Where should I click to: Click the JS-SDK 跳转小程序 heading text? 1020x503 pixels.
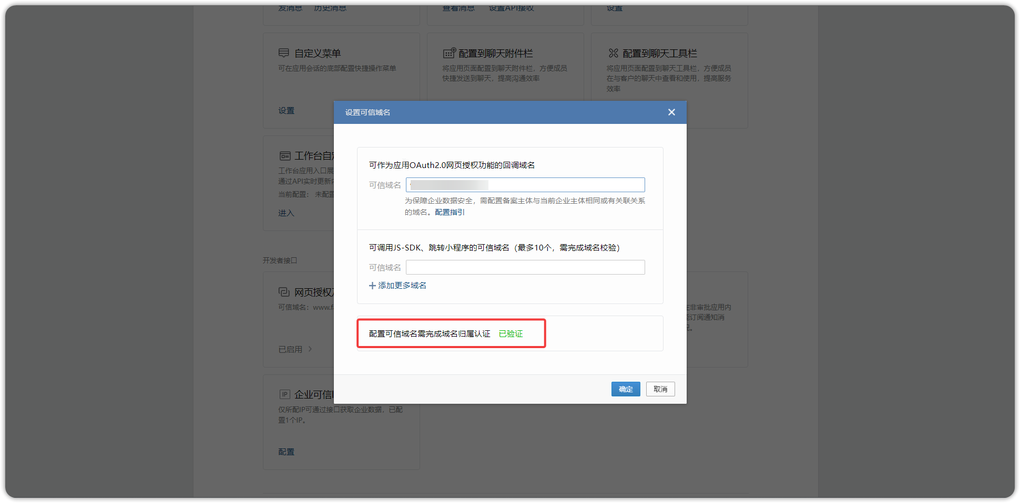(494, 248)
